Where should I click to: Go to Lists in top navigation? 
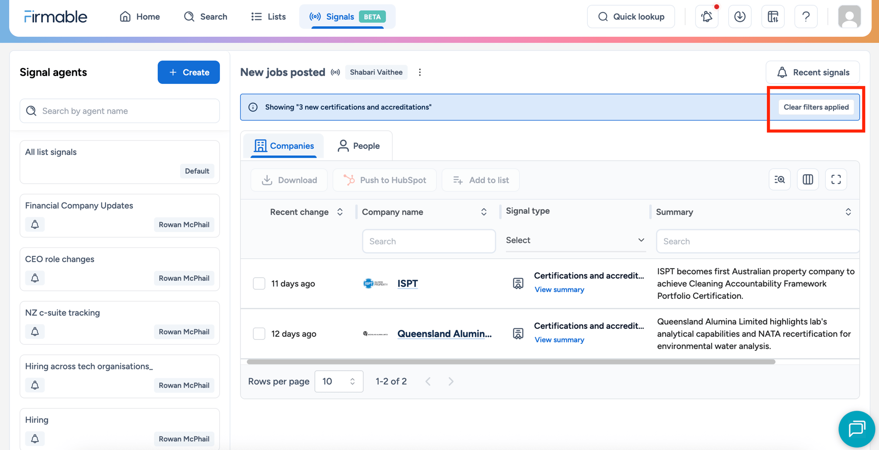pos(269,17)
